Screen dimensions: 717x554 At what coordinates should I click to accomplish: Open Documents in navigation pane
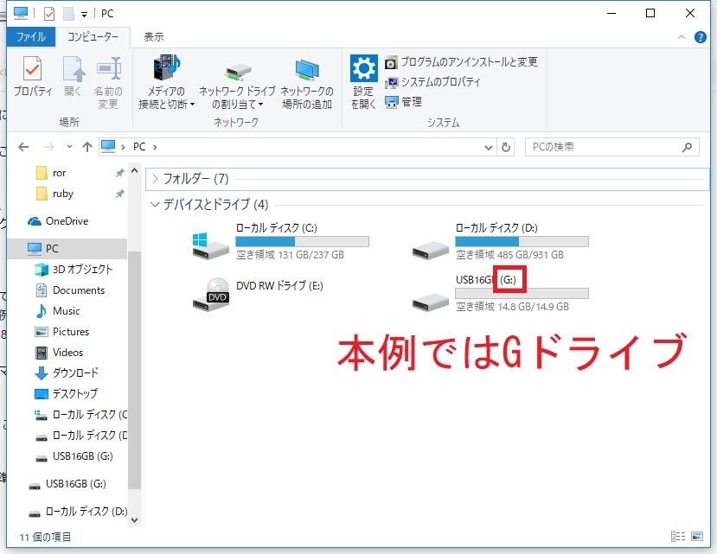(70, 290)
